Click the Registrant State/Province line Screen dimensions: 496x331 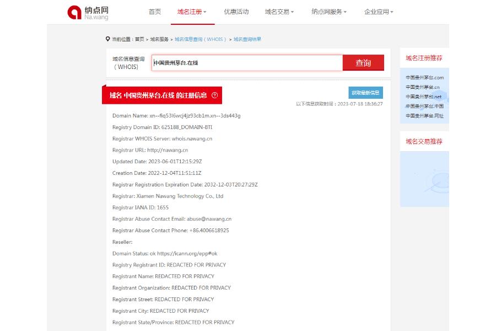click(x=174, y=322)
